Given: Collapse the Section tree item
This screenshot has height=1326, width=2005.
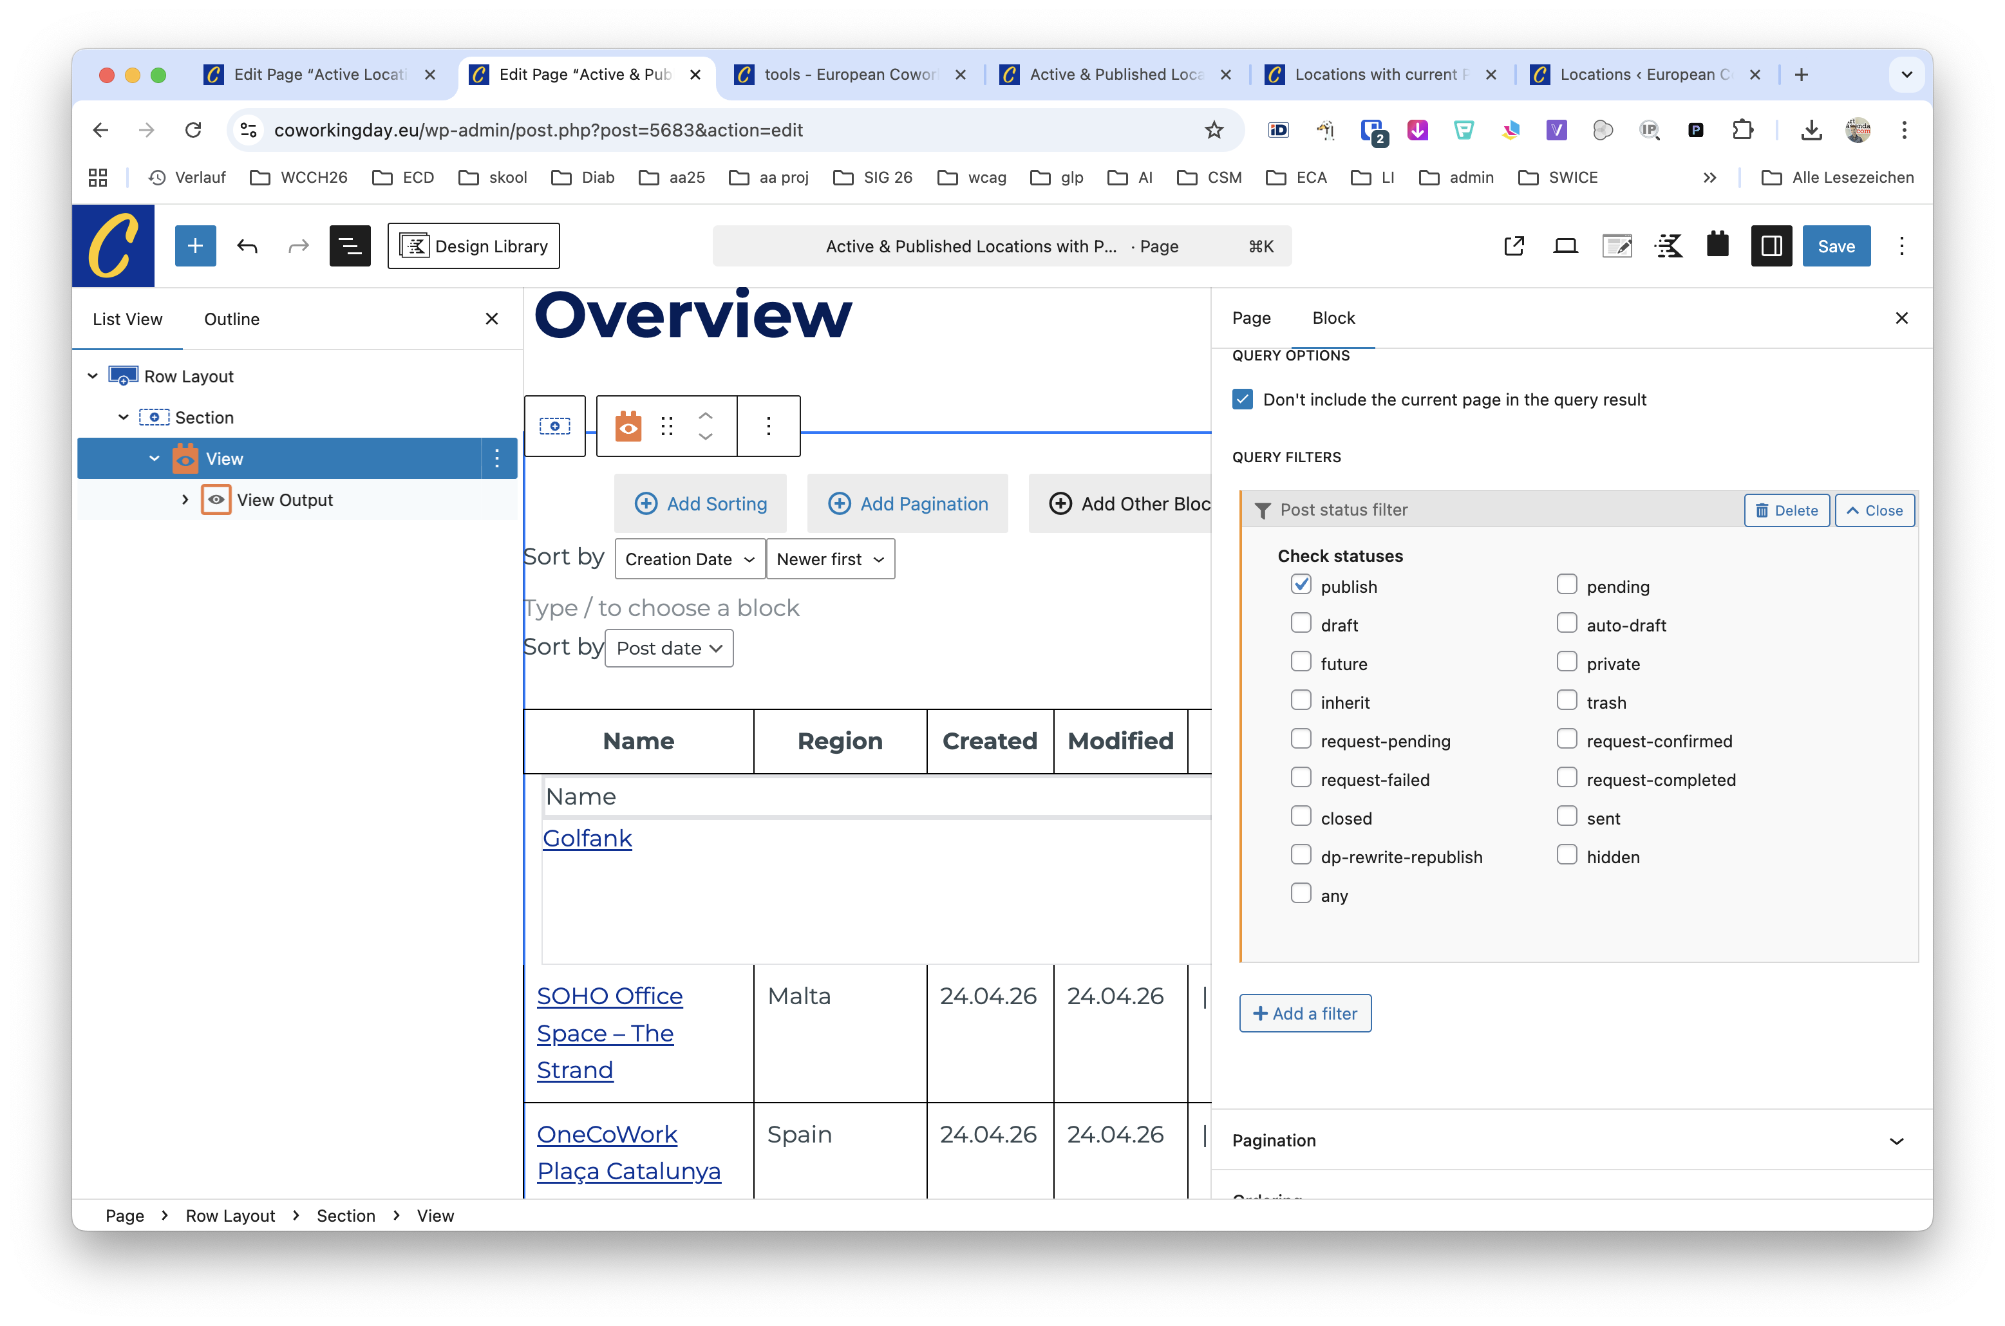Looking at the screenshot, I should coord(124,417).
